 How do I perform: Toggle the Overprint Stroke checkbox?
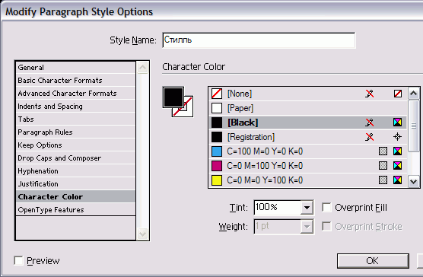click(x=326, y=226)
